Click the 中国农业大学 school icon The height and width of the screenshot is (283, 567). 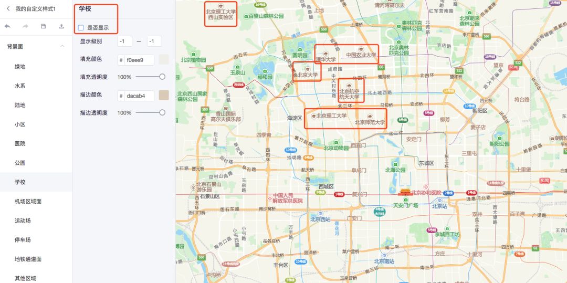pos(360,49)
